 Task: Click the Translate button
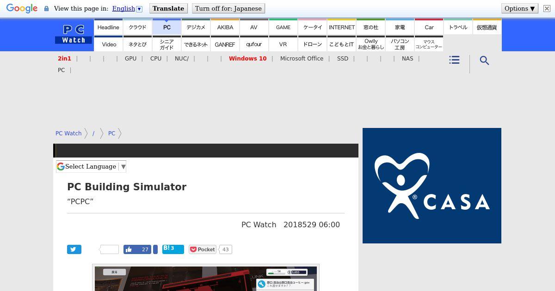click(168, 8)
